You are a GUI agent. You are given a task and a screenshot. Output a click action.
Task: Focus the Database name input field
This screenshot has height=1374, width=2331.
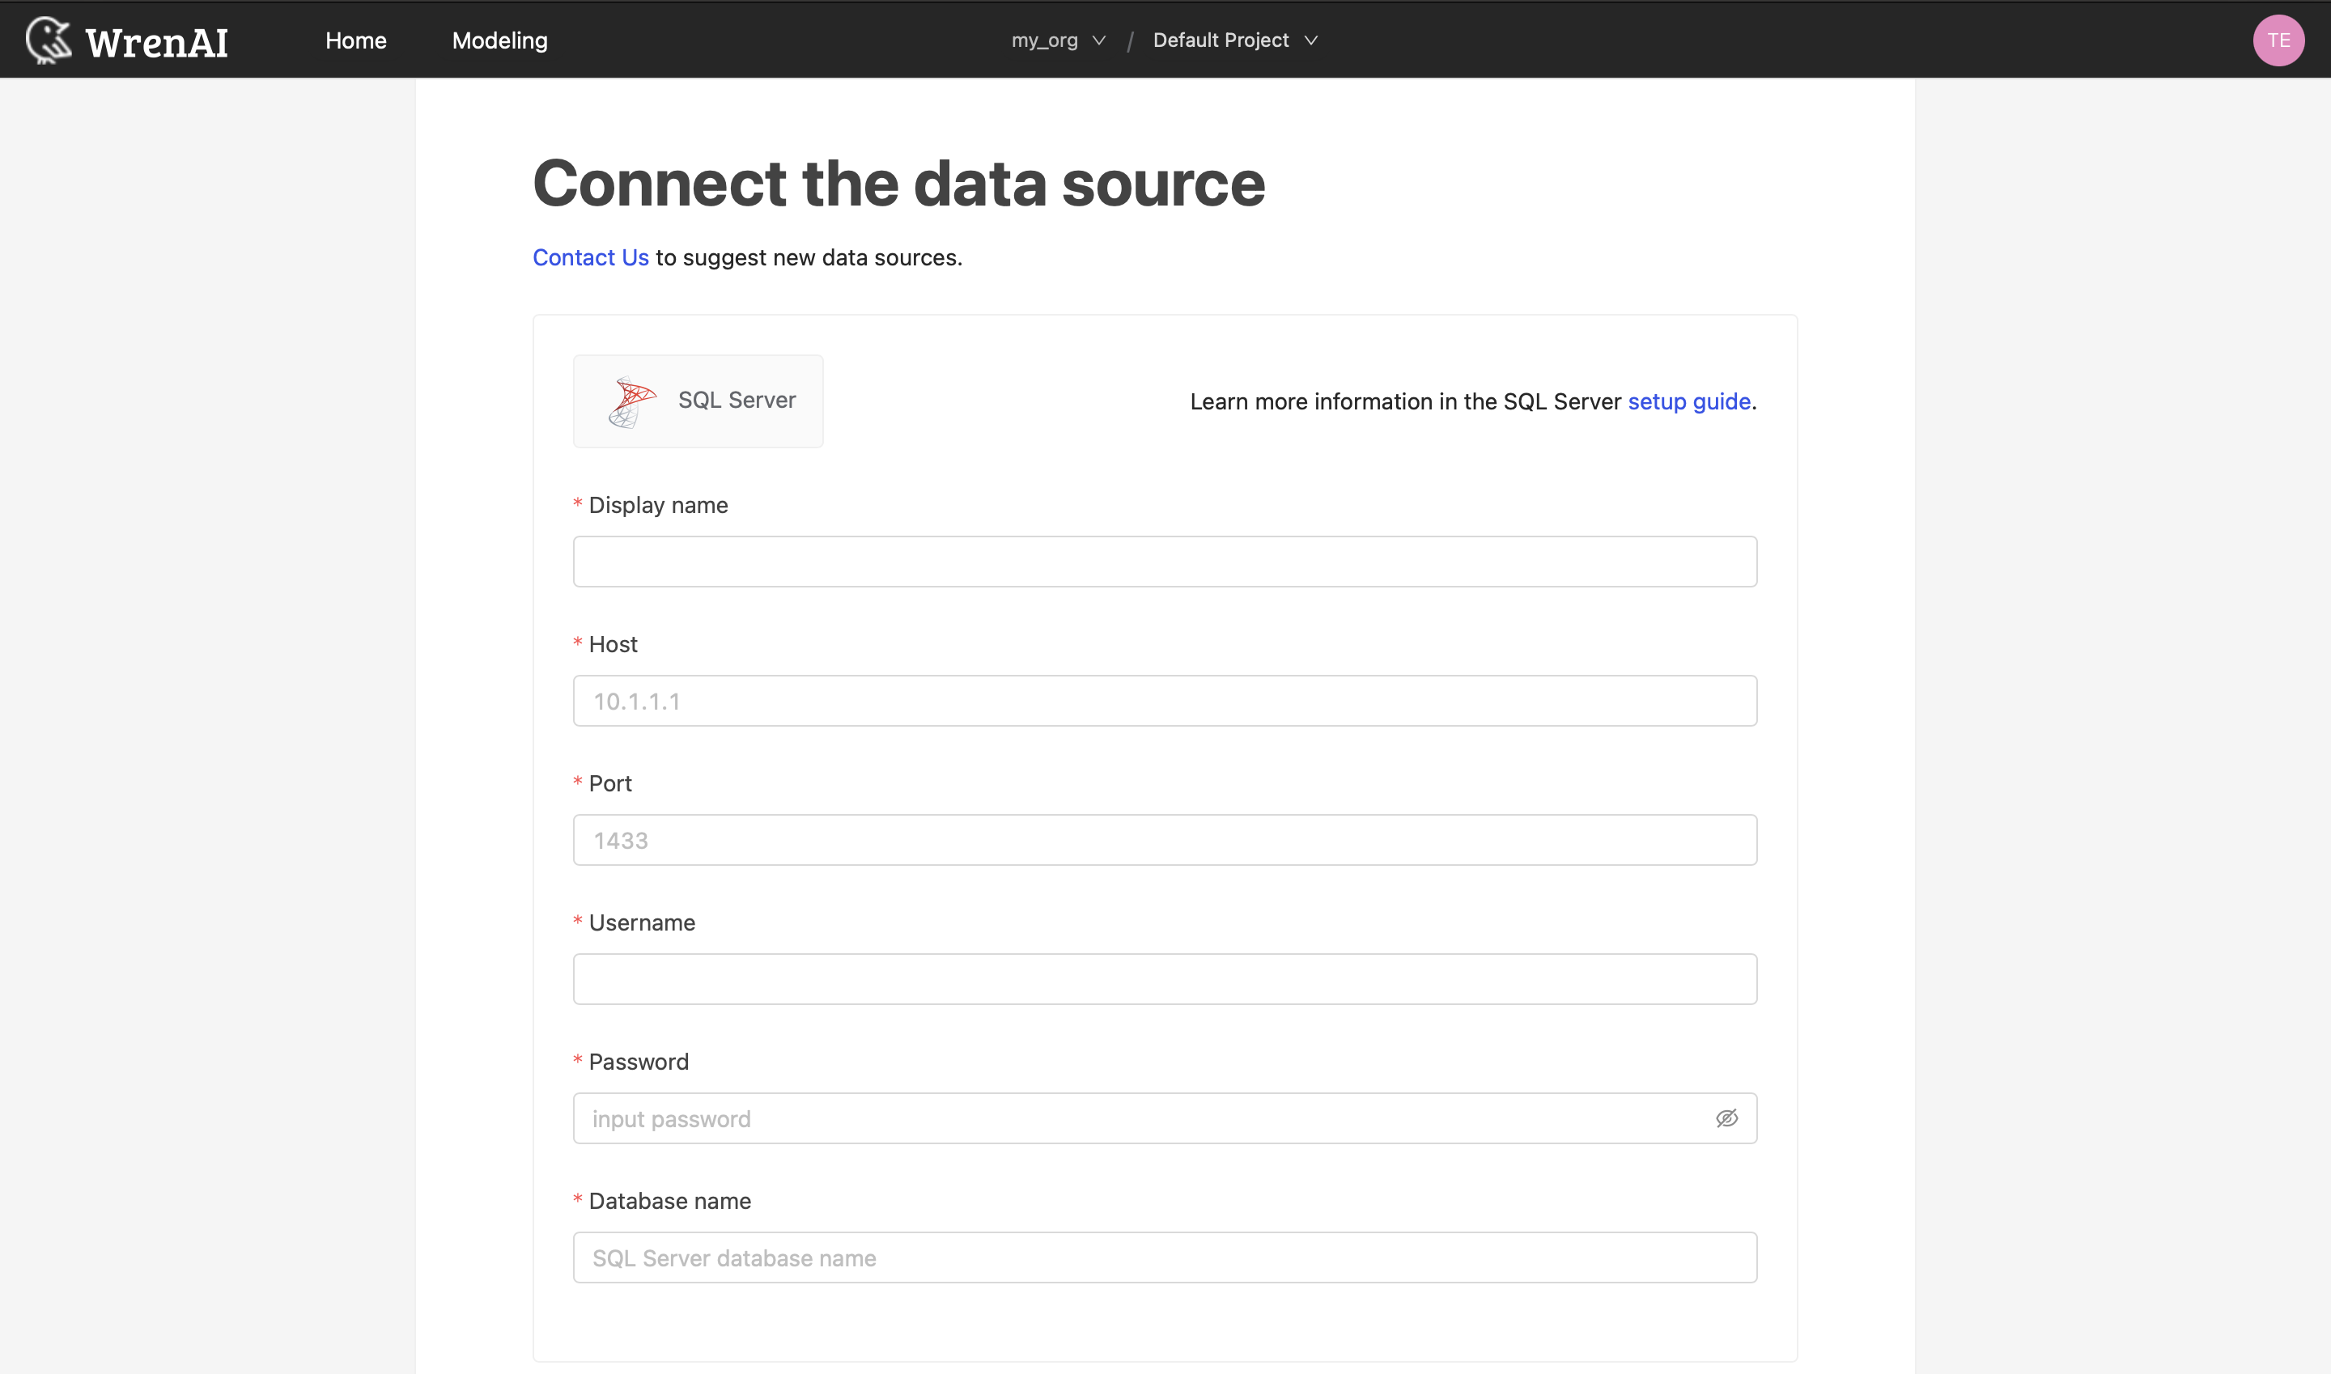[x=1165, y=1257]
